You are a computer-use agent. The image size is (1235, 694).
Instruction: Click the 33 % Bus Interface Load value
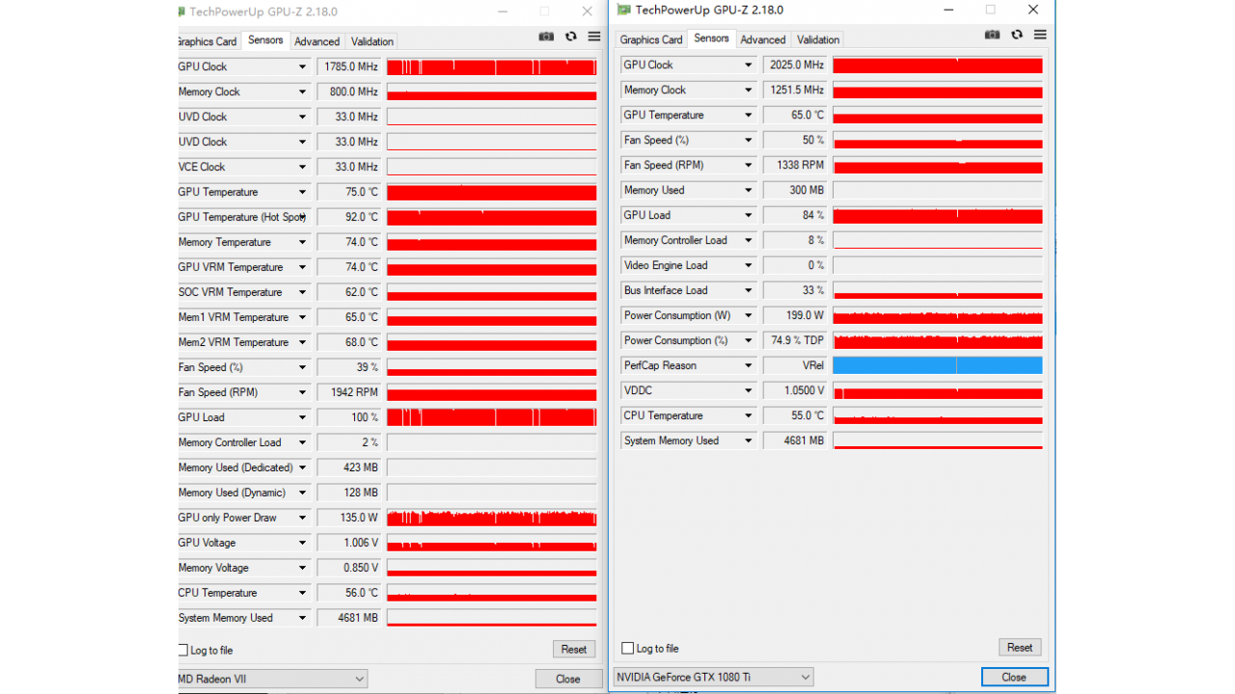coord(794,290)
